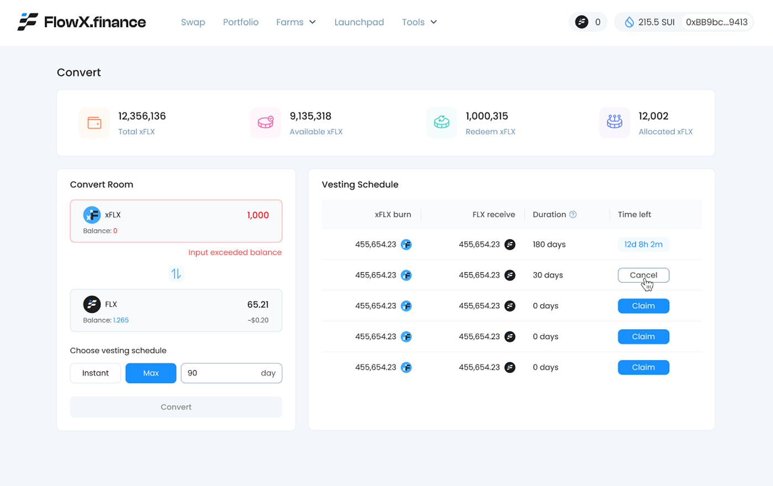Click the 180 days duration cell
Viewport: 773px width, 486px height.
549,245
